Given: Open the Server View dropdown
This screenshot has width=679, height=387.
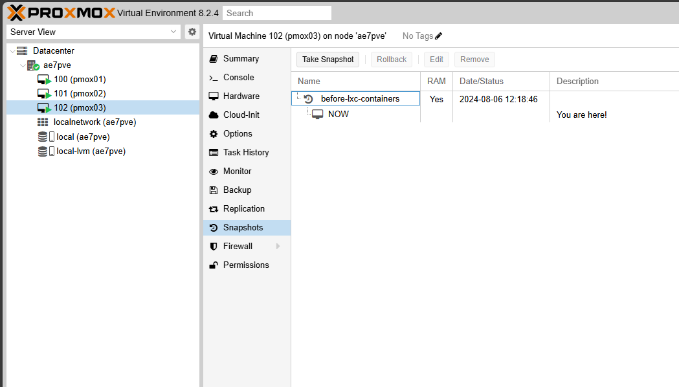Looking at the screenshot, I should [x=94, y=32].
